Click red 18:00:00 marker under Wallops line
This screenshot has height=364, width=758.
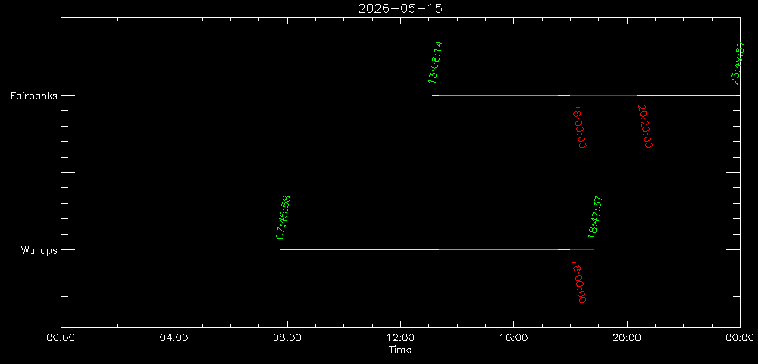(x=579, y=281)
